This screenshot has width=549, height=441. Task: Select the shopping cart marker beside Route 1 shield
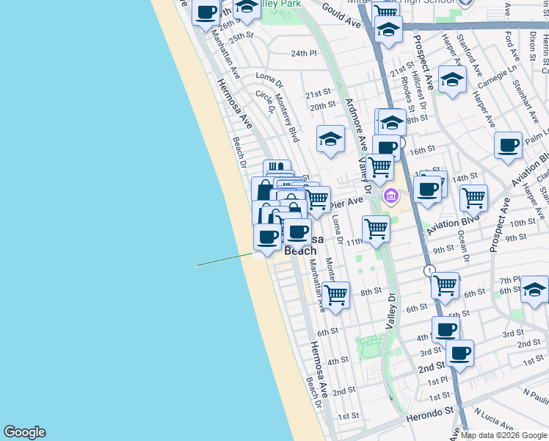pos(445,289)
